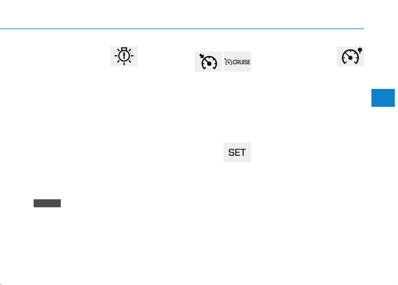Click the CRUISE indicator tile
Image resolution: width=398 pixels, height=285 pixels.
[237, 61]
